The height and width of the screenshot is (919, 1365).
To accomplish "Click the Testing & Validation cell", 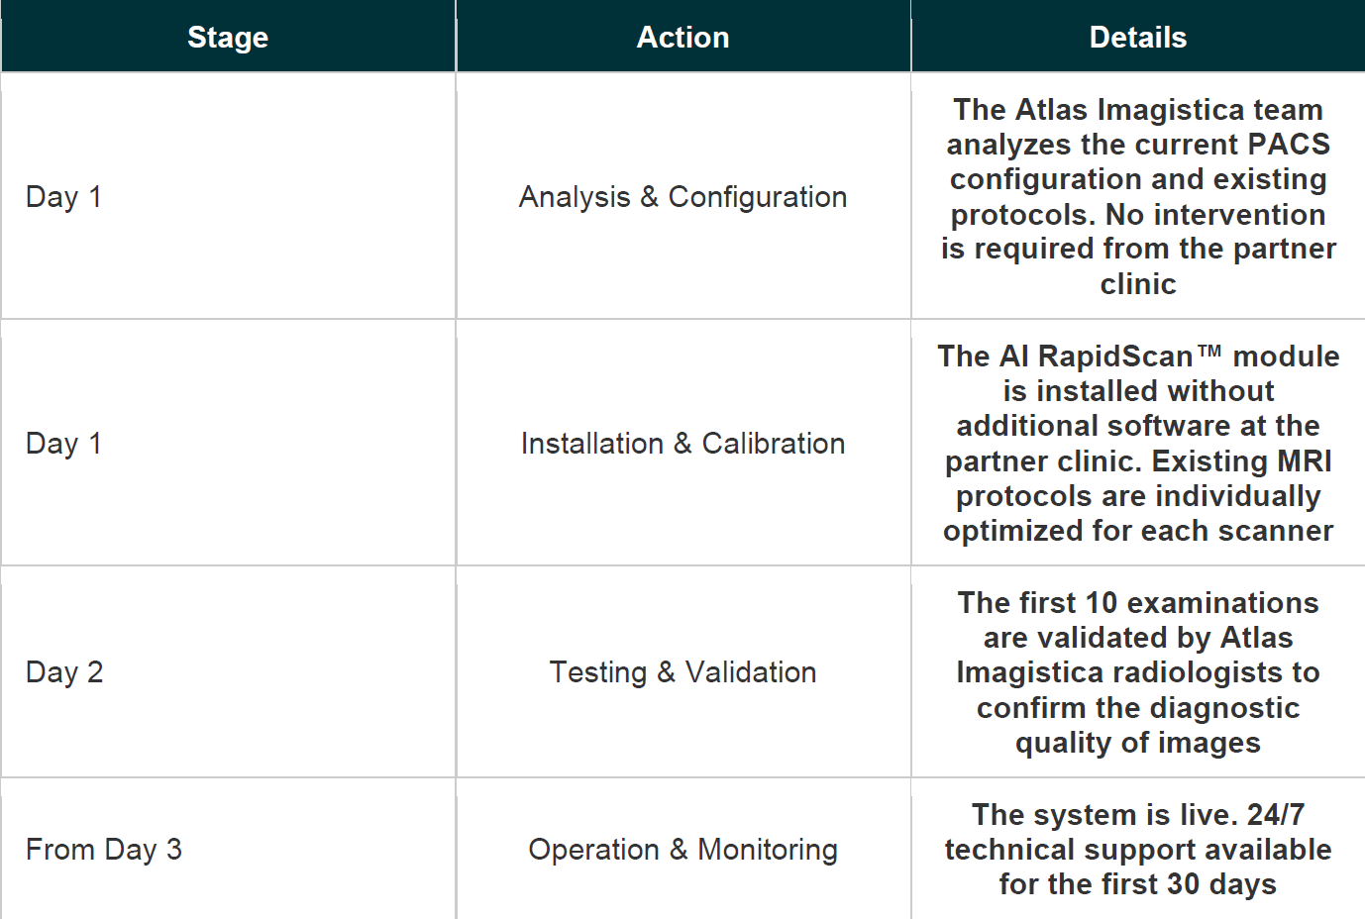I will point(683,671).
